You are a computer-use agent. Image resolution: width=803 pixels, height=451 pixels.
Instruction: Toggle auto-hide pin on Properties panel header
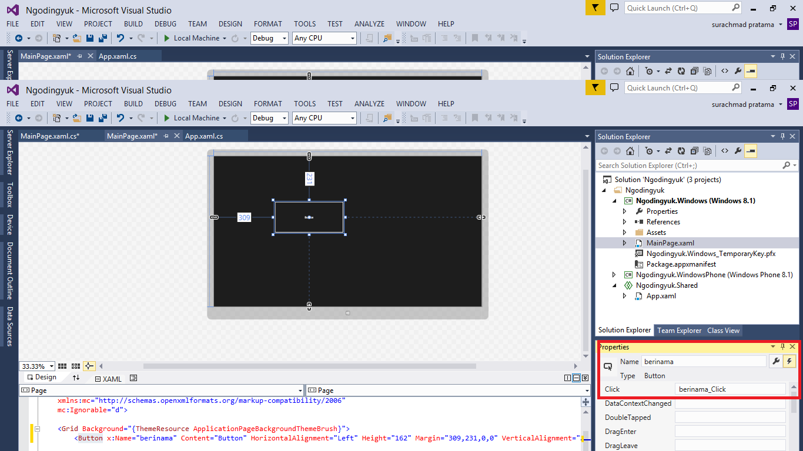[782, 346]
